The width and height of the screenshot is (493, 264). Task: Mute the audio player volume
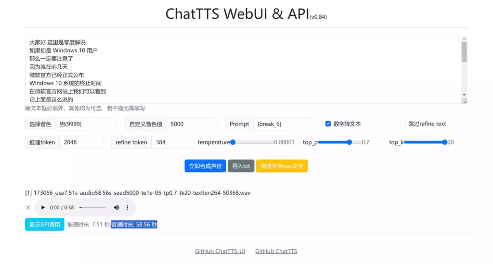pos(116,207)
